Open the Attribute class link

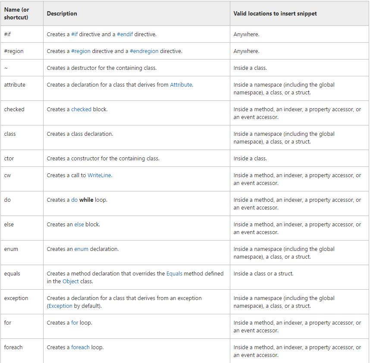point(181,84)
